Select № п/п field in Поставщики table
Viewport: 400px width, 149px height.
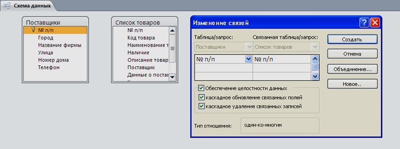point(55,30)
